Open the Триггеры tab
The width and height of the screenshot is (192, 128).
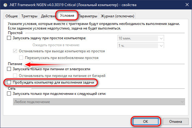pos(29,16)
